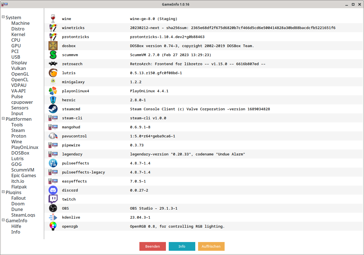Click the kdenlive icon
Viewport: 364px width, 255px height.
point(53,217)
